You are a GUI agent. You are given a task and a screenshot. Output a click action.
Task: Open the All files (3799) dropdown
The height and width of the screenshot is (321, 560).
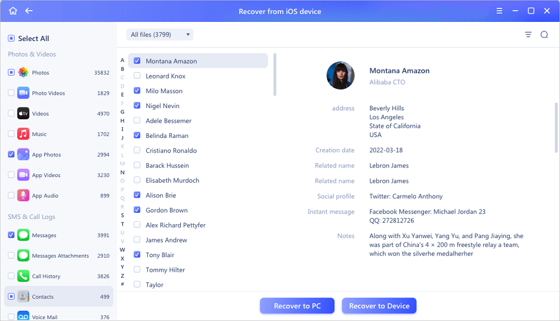click(x=160, y=34)
